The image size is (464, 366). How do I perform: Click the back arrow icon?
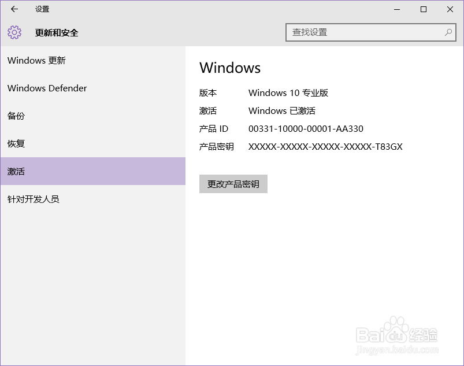(x=14, y=9)
